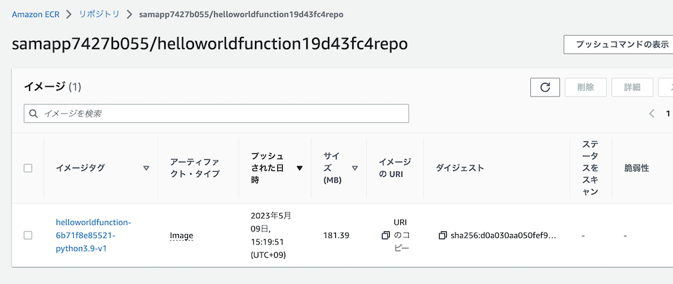Click the magnifier icon in image search

coord(34,114)
